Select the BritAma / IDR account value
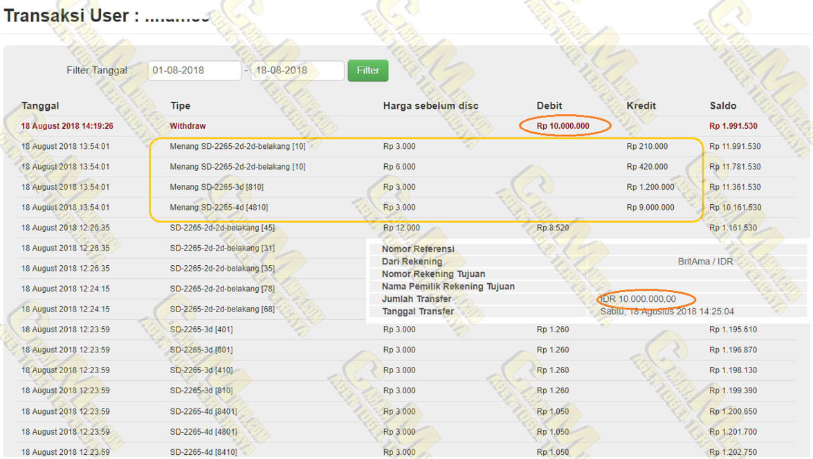The image size is (813, 459). pos(705,262)
